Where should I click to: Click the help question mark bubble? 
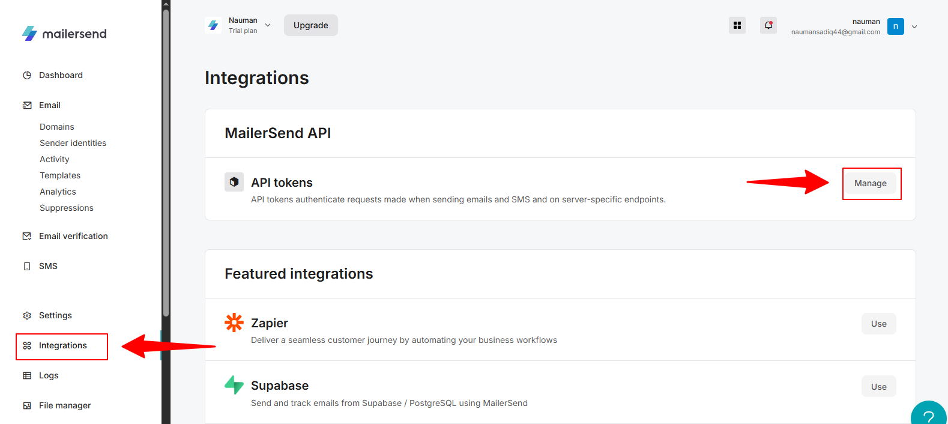(928, 416)
